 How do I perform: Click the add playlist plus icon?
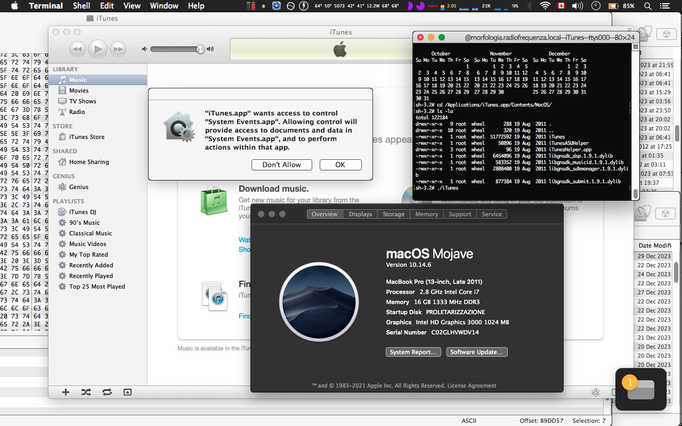(x=66, y=392)
